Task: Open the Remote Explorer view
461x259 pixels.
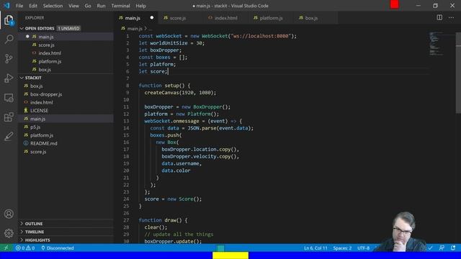Action: 9,98
